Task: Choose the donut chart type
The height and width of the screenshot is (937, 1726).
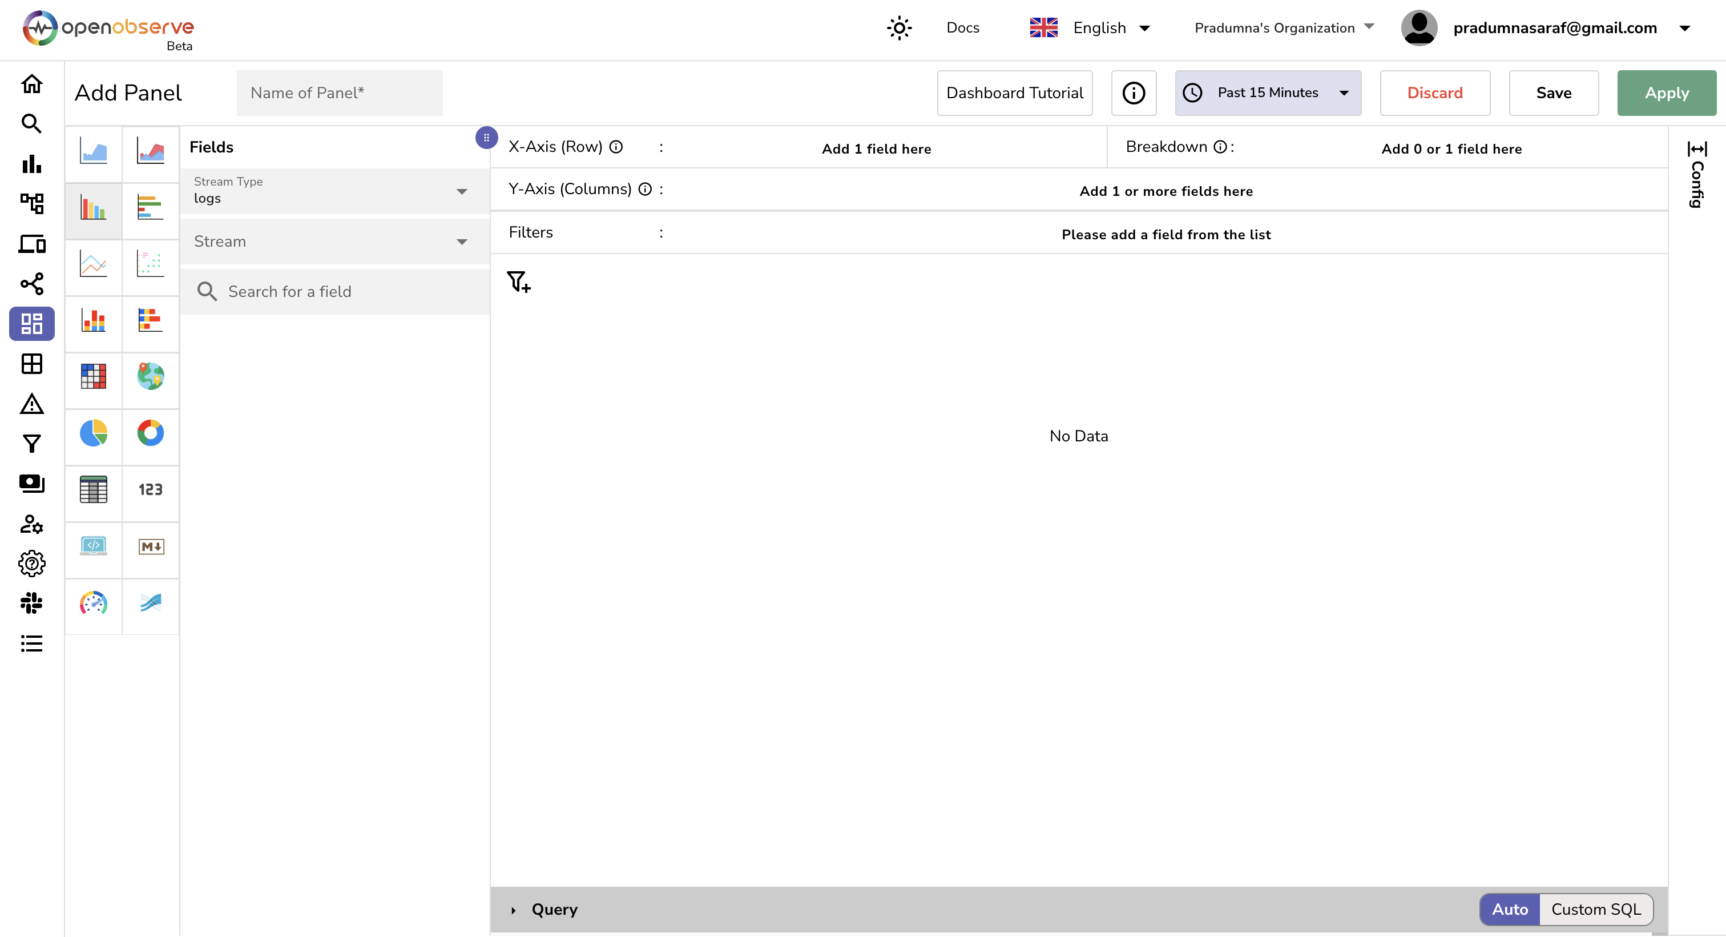Action: point(150,433)
